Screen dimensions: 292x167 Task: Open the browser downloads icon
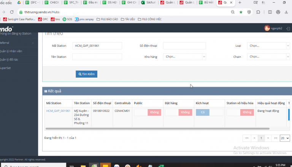click(286, 12)
